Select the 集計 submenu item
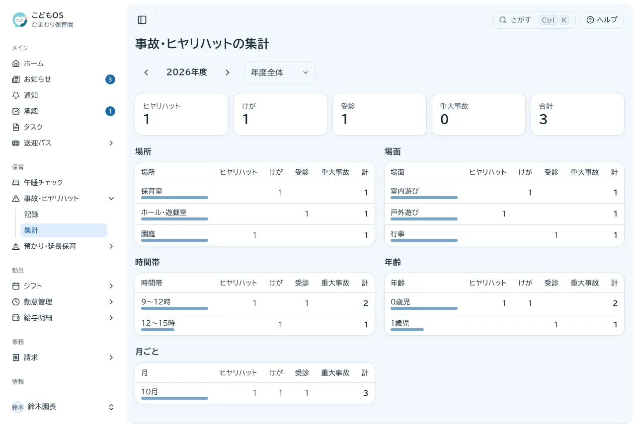 [64, 230]
